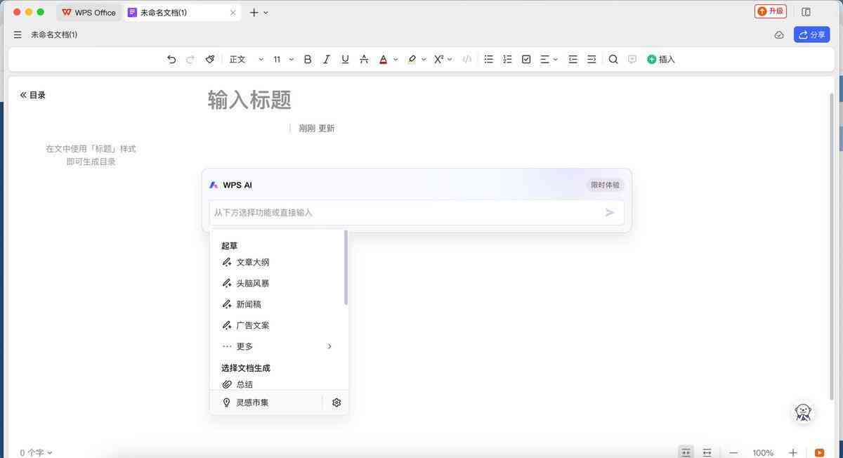This screenshot has height=458, width=843.
Task: Expand superscript options arrow
Action: (x=450, y=60)
